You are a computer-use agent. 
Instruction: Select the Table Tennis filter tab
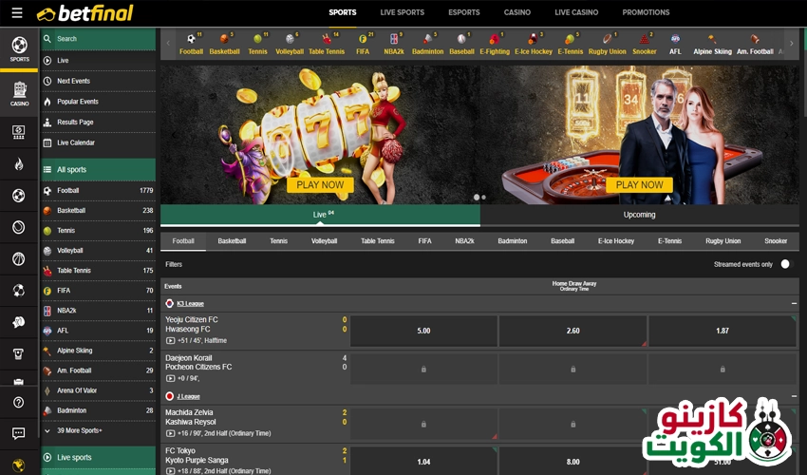378,241
